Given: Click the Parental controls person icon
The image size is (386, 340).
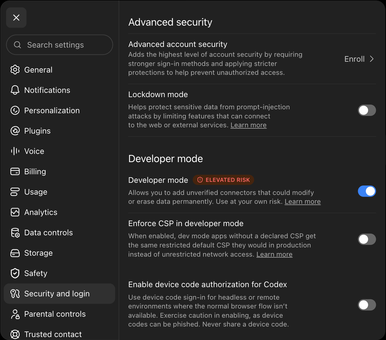Looking at the screenshot, I should pyautogui.click(x=15, y=314).
